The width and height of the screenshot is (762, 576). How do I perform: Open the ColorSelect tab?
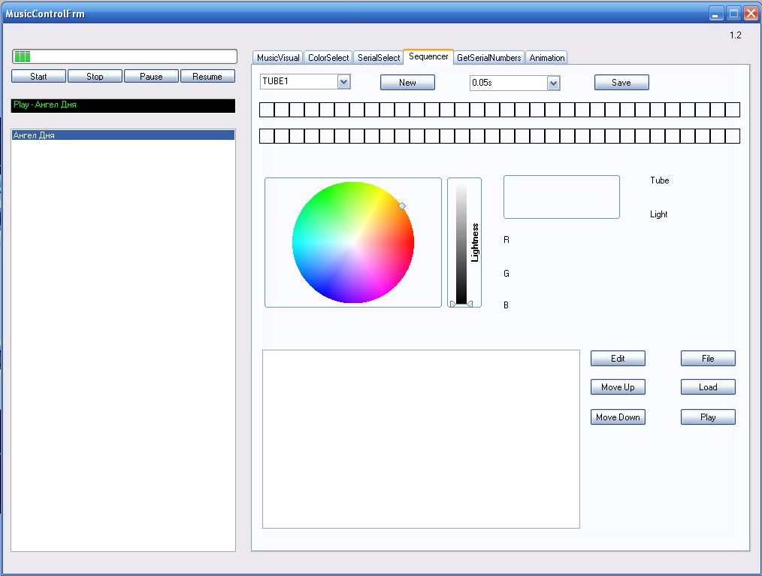[328, 58]
